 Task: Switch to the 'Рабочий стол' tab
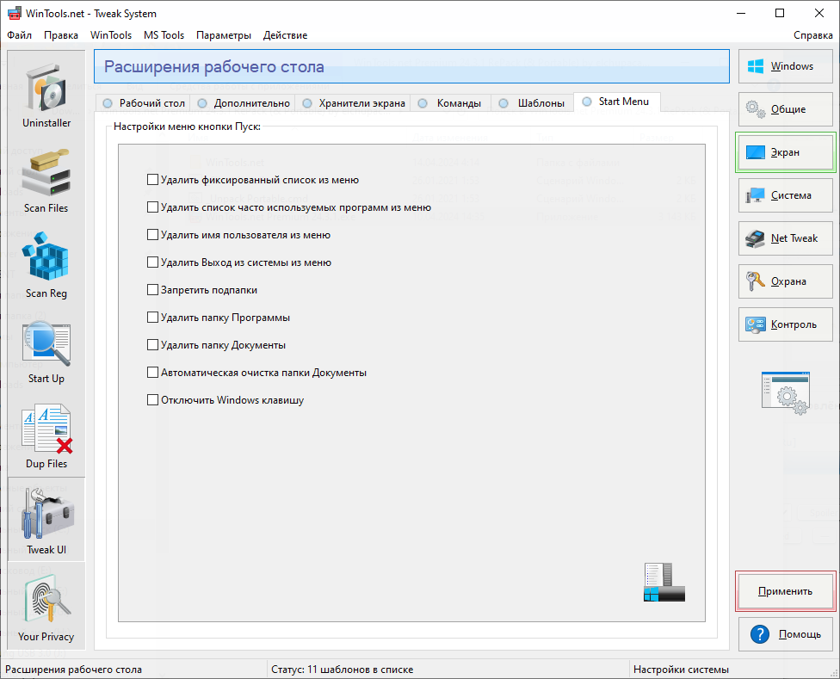(x=144, y=103)
